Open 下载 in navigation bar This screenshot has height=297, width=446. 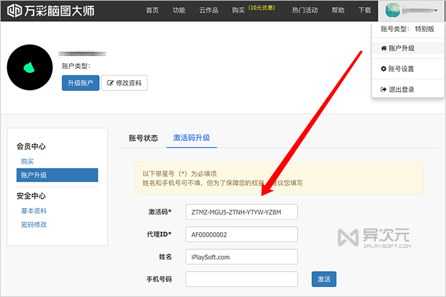365,10
